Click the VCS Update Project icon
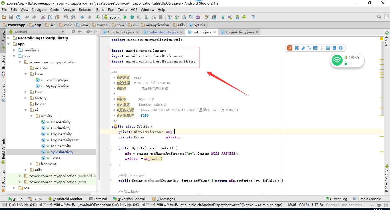 pos(170,17)
